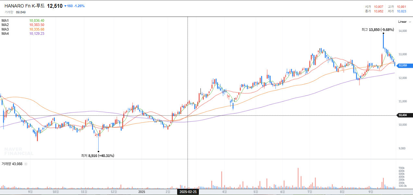Image resolution: width=413 pixels, height=195 pixels.
Task: Click the 14,000 price axis label
Action: (x=403, y=31)
